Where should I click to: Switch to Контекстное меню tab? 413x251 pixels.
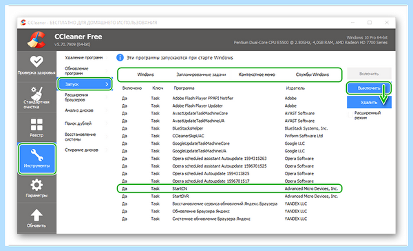[257, 74]
